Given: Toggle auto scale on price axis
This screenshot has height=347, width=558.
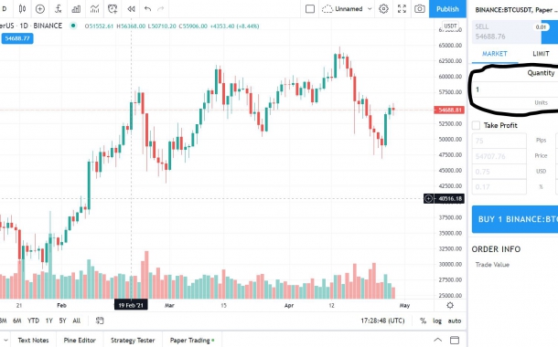Looking at the screenshot, I should point(455,321).
